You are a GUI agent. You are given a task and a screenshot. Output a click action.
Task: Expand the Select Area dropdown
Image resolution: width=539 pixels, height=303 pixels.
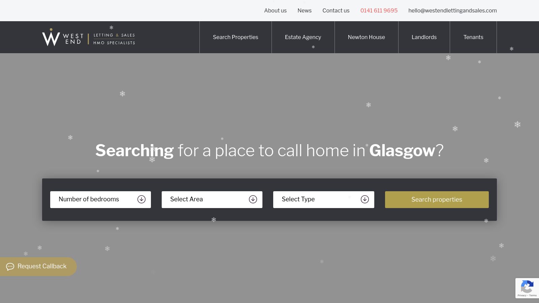[x=212, y=199]
